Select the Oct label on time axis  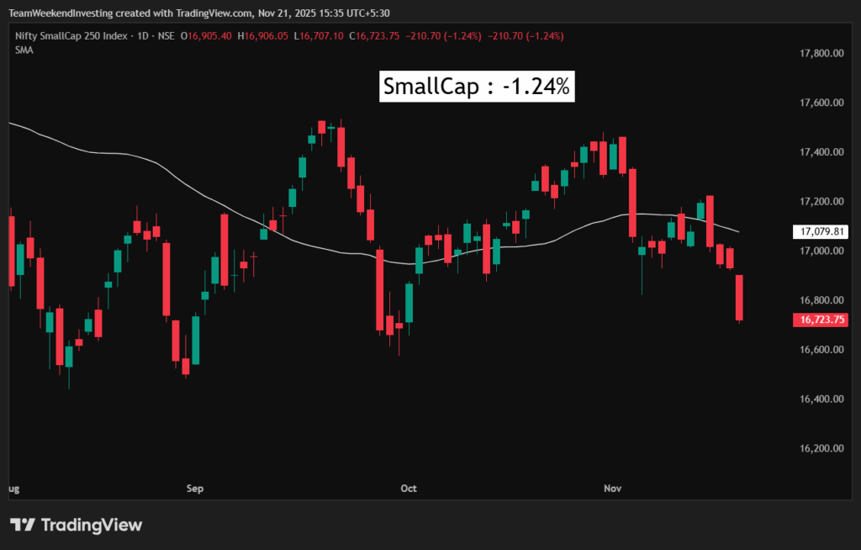tap(409, 488)
